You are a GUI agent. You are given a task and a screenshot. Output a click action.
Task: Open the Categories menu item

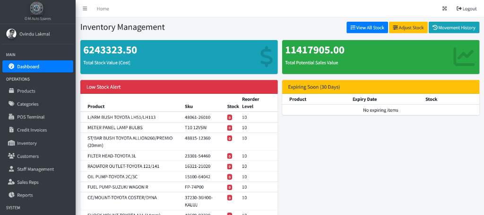38,104
